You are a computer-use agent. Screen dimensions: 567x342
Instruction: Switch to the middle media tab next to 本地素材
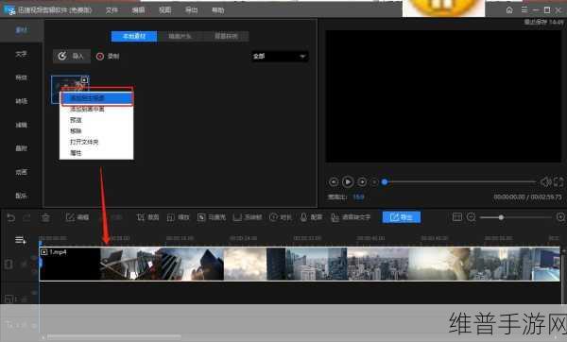tap(180, 36)
